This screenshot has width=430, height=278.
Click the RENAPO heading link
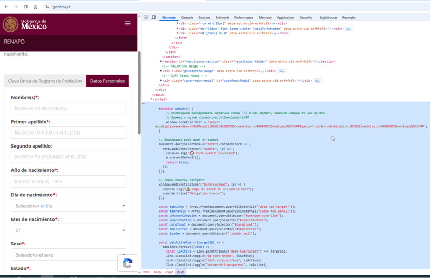pos(14,42)
